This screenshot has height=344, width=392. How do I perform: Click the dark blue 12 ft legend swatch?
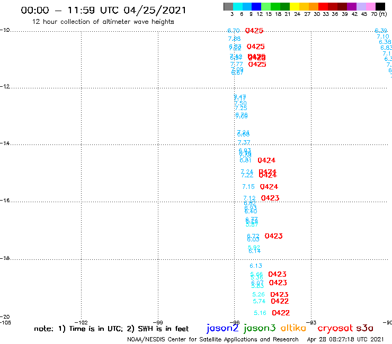pos(256,6)
